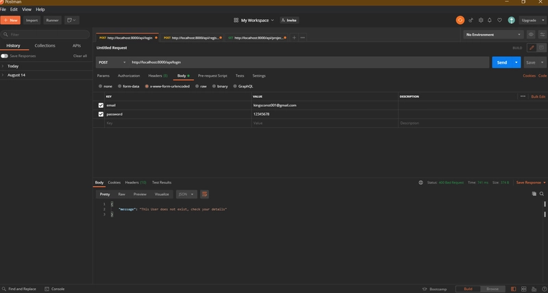Open settings gear in the header

point(481,21)
